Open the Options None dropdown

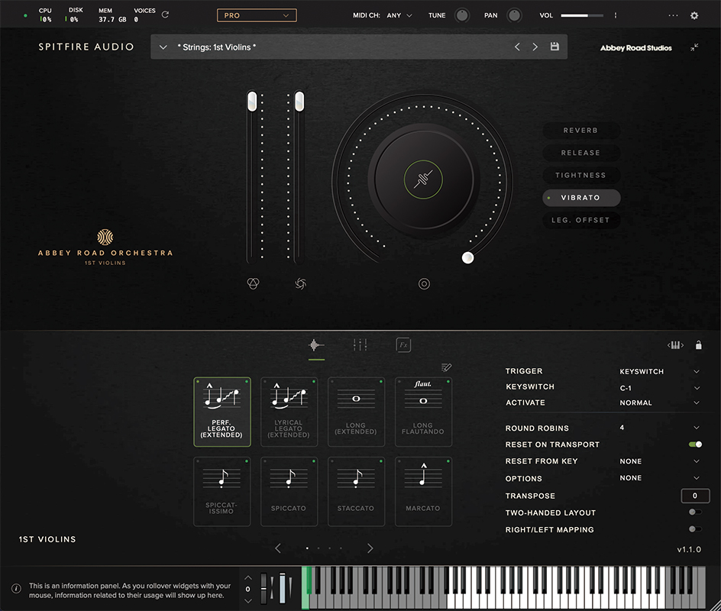(x=659, y=478)
